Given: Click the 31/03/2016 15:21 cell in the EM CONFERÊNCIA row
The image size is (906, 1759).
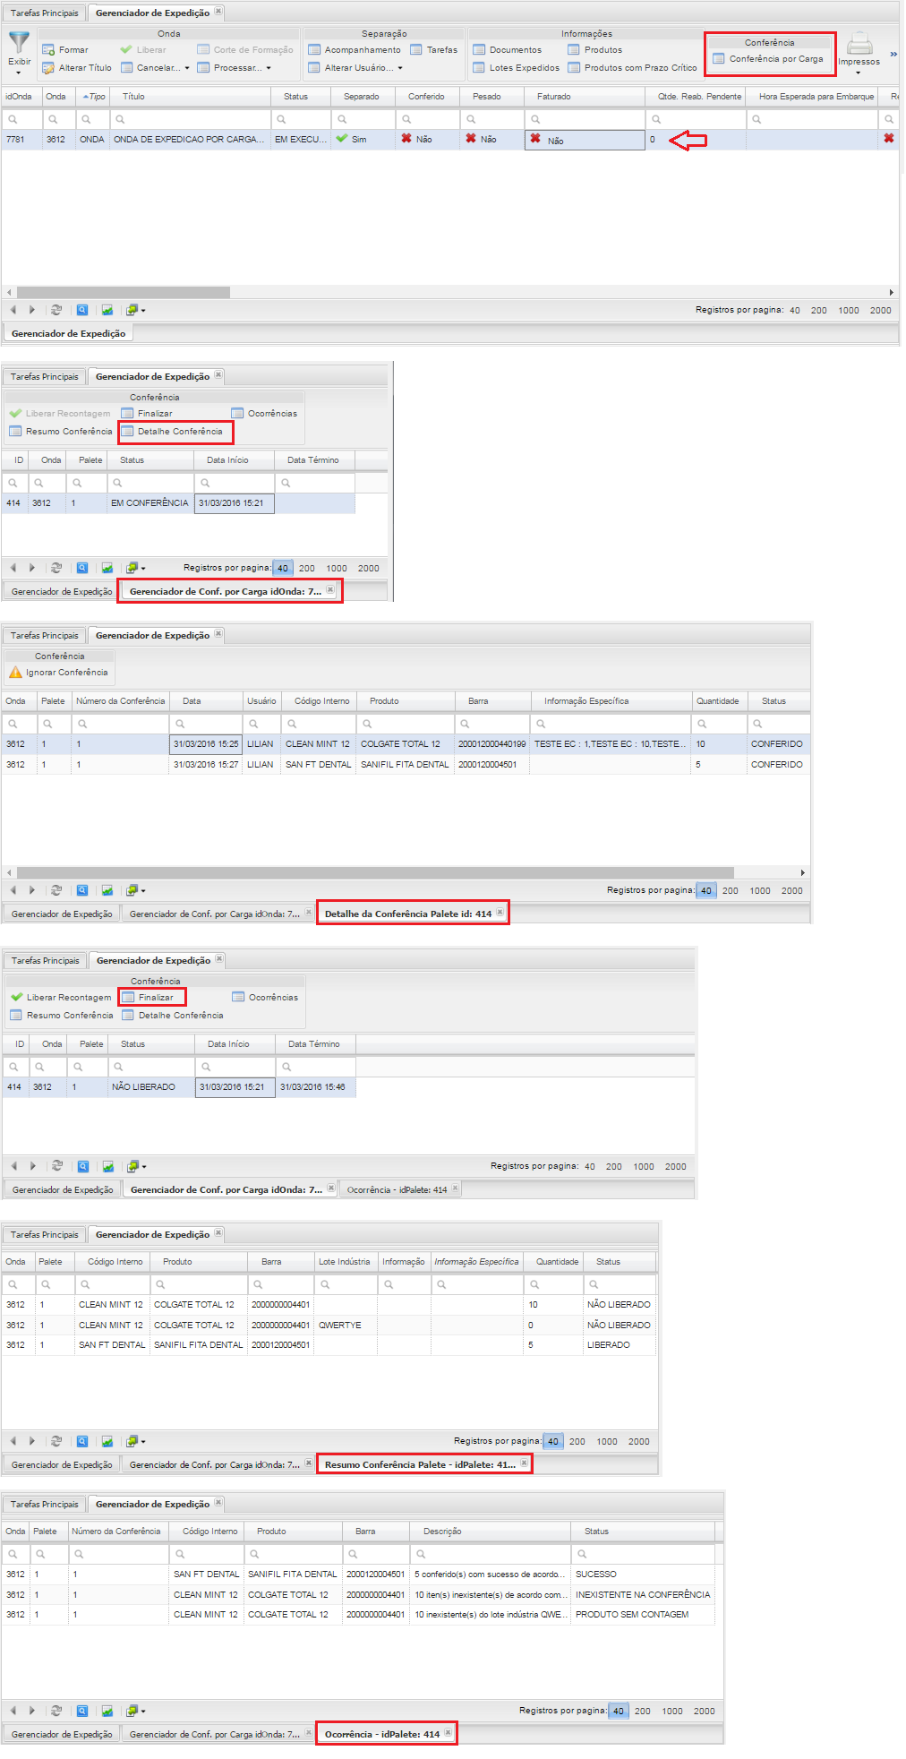Looking at the screenshot, I should 234,503.
